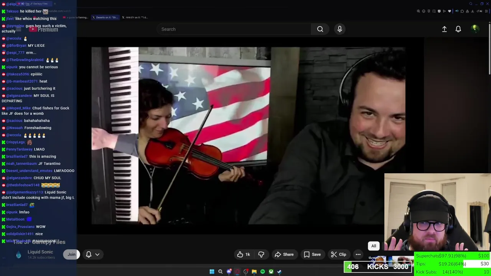The image size is (491, 276).
Task: Switch to Opera GX taskbar icon
Action: 237,271
